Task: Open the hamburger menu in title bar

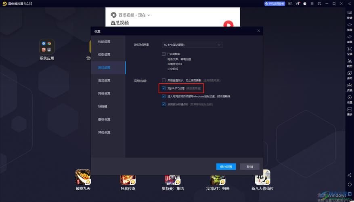Action: [312, 4]
